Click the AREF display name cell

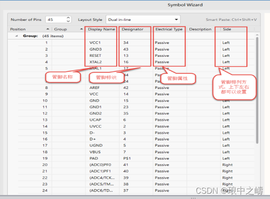click(95, 88)
